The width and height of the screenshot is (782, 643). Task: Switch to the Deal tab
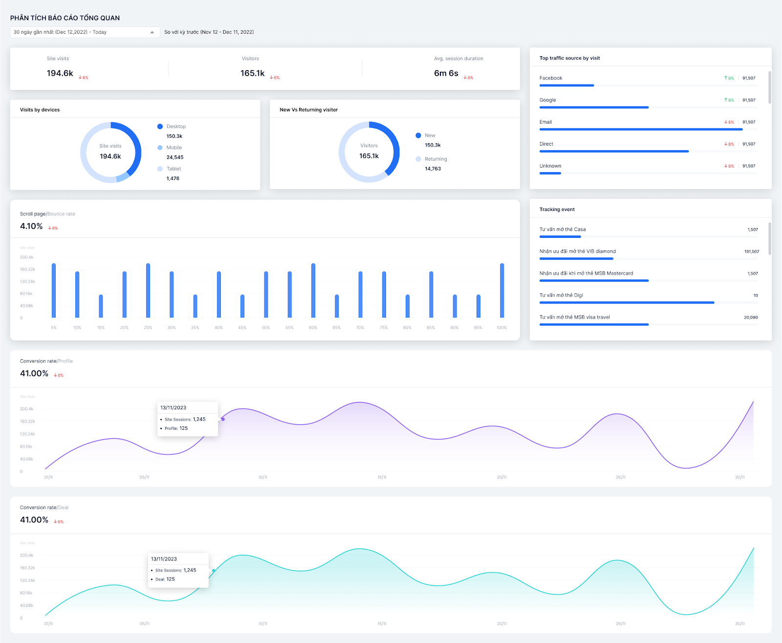coord(64,508)
